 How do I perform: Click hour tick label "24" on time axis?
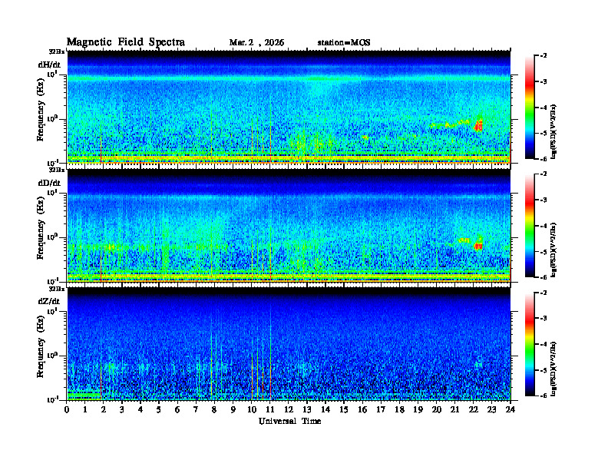click(511, 410)
